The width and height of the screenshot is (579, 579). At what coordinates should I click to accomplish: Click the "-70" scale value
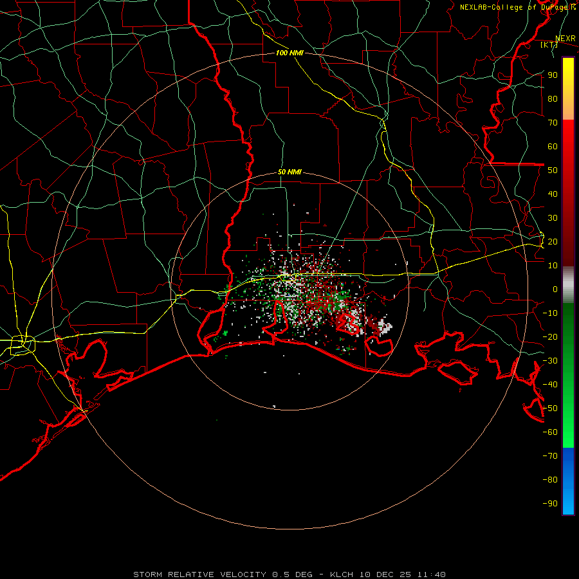pos(550,456)
